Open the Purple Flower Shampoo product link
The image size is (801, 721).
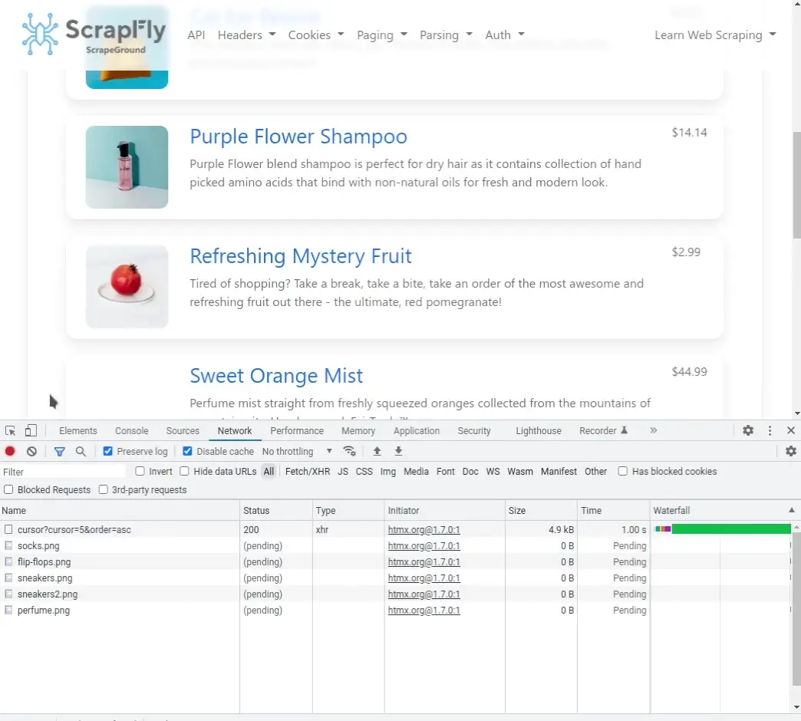(x=298, y=137)
